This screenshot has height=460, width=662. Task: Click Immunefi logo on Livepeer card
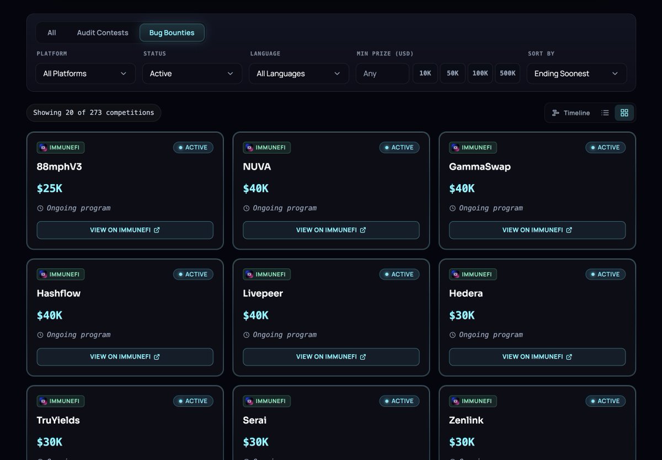point(249,274)
